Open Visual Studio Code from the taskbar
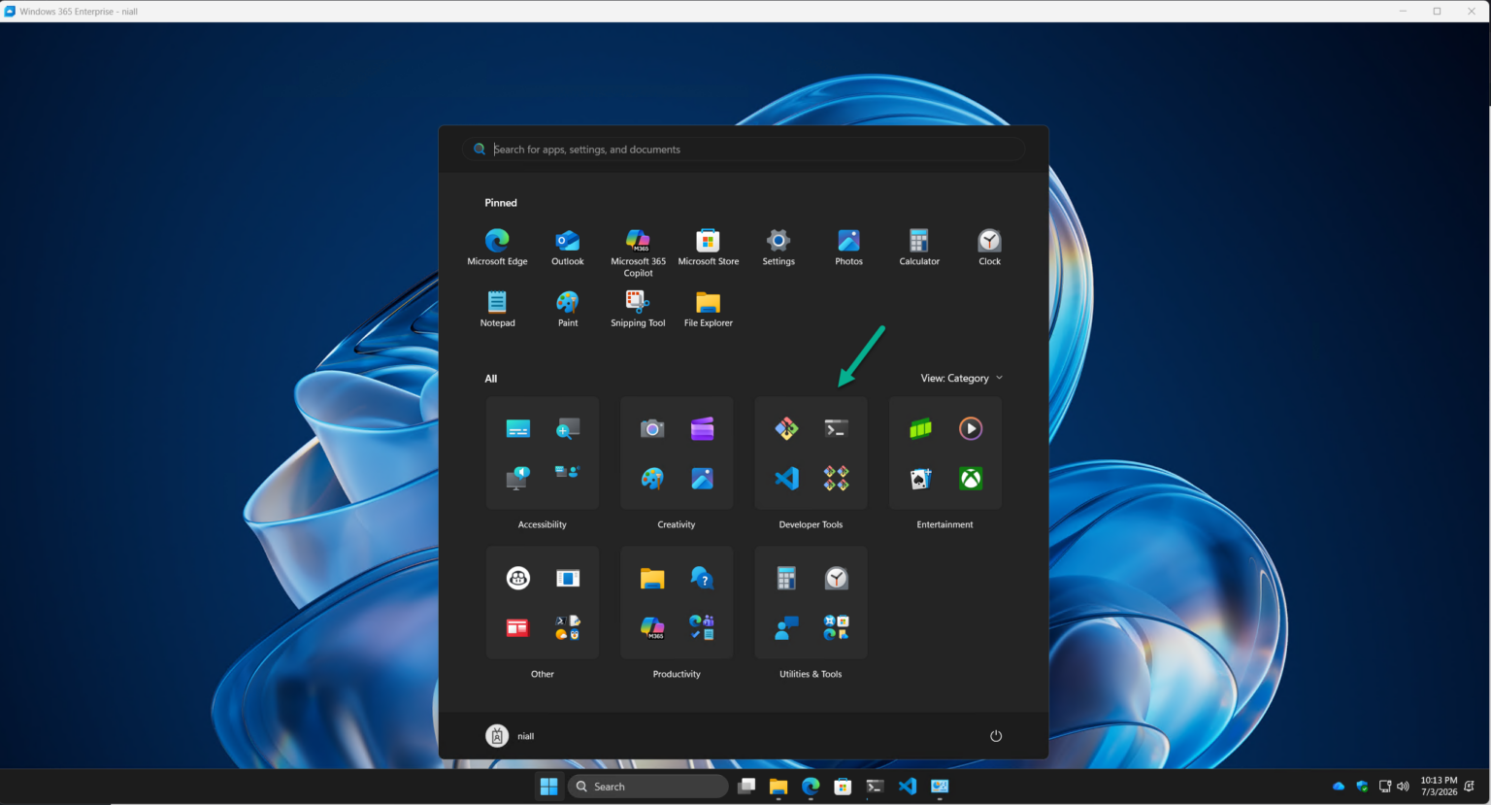 coord(908,787)
